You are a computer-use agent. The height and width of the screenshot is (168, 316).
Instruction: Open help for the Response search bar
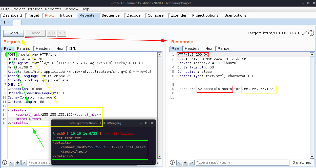tap(173, 162)
